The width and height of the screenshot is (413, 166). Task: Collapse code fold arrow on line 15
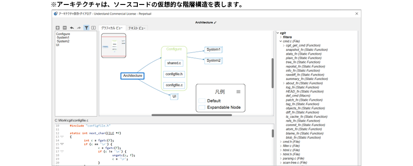[x=62, y=144]
